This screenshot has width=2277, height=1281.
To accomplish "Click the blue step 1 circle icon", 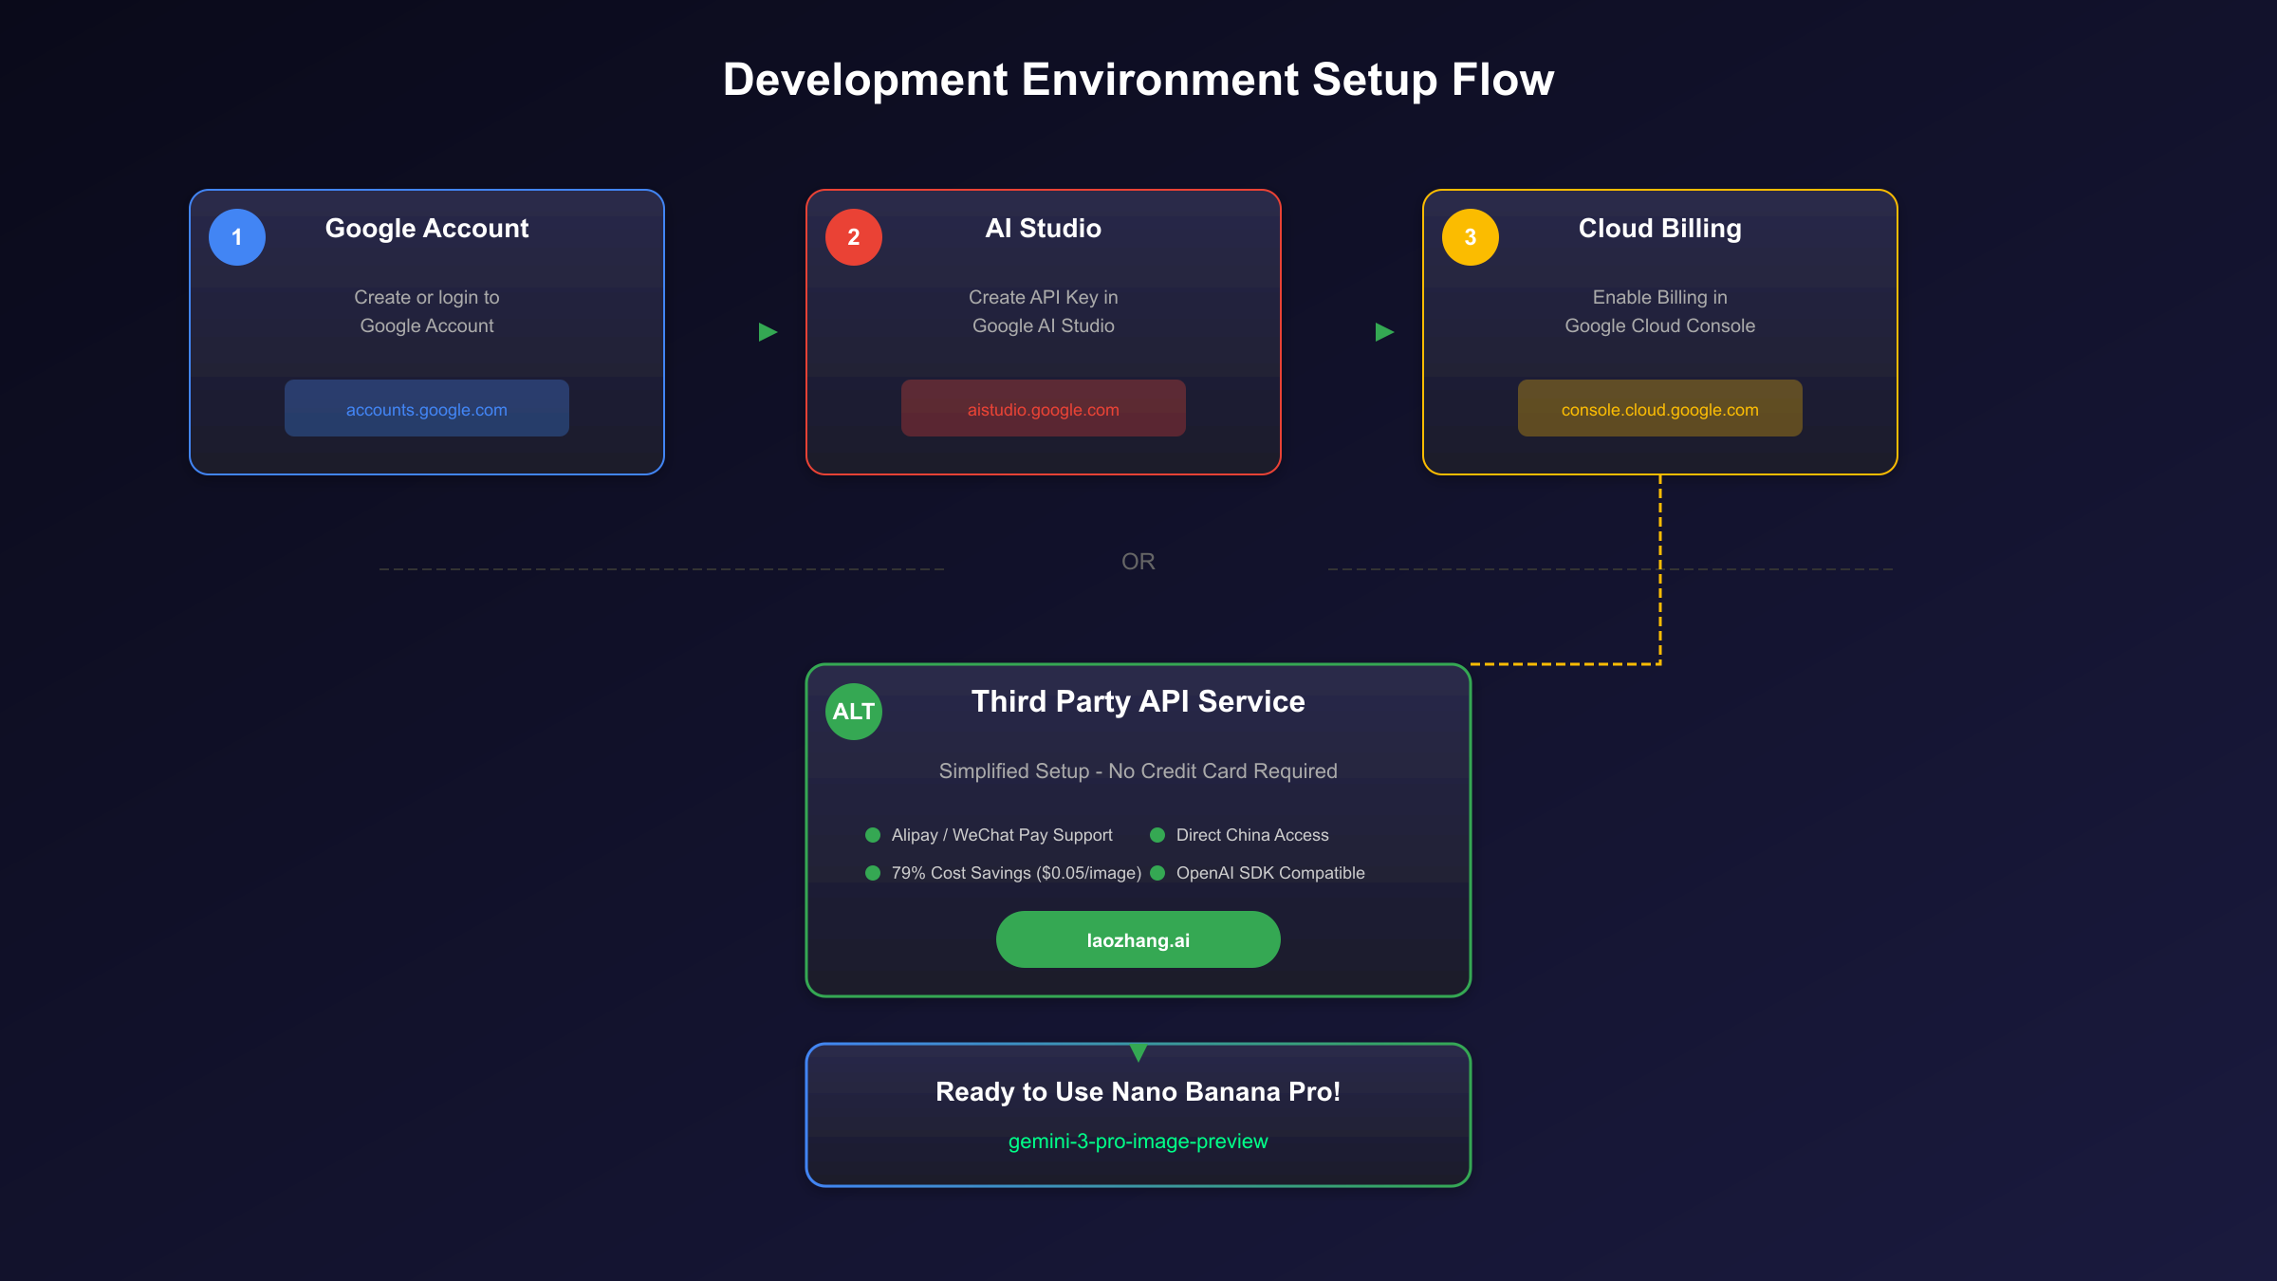I will [237, 237].
